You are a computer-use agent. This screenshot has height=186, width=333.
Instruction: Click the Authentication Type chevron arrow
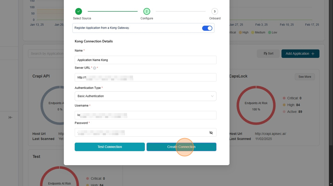212,96
